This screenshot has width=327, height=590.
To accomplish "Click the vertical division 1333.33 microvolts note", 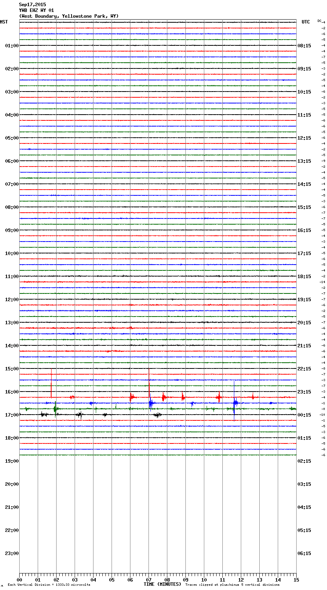I will [x=49, y=585].
